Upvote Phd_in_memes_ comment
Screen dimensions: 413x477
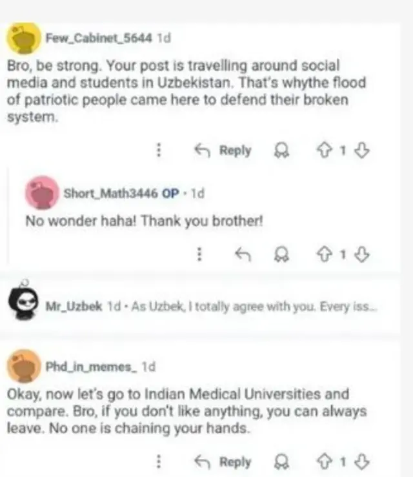coord(326,461)
